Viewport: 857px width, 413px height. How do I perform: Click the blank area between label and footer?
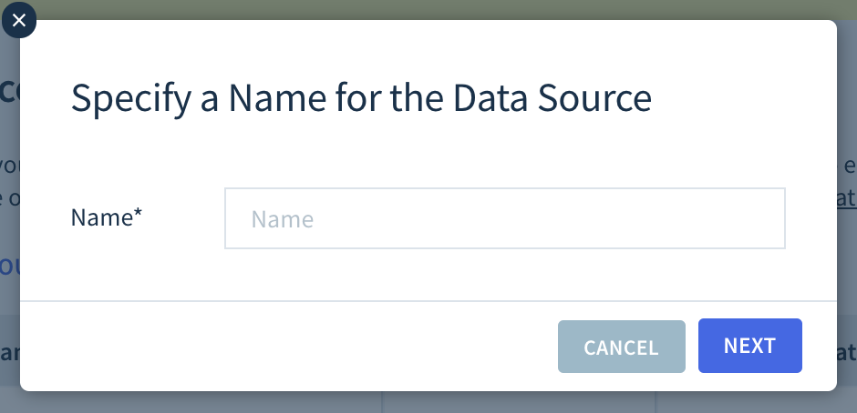(x=428, y=274)
